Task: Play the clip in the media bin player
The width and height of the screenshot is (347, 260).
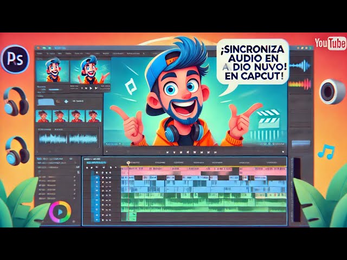Action: (x=91, y=88)
